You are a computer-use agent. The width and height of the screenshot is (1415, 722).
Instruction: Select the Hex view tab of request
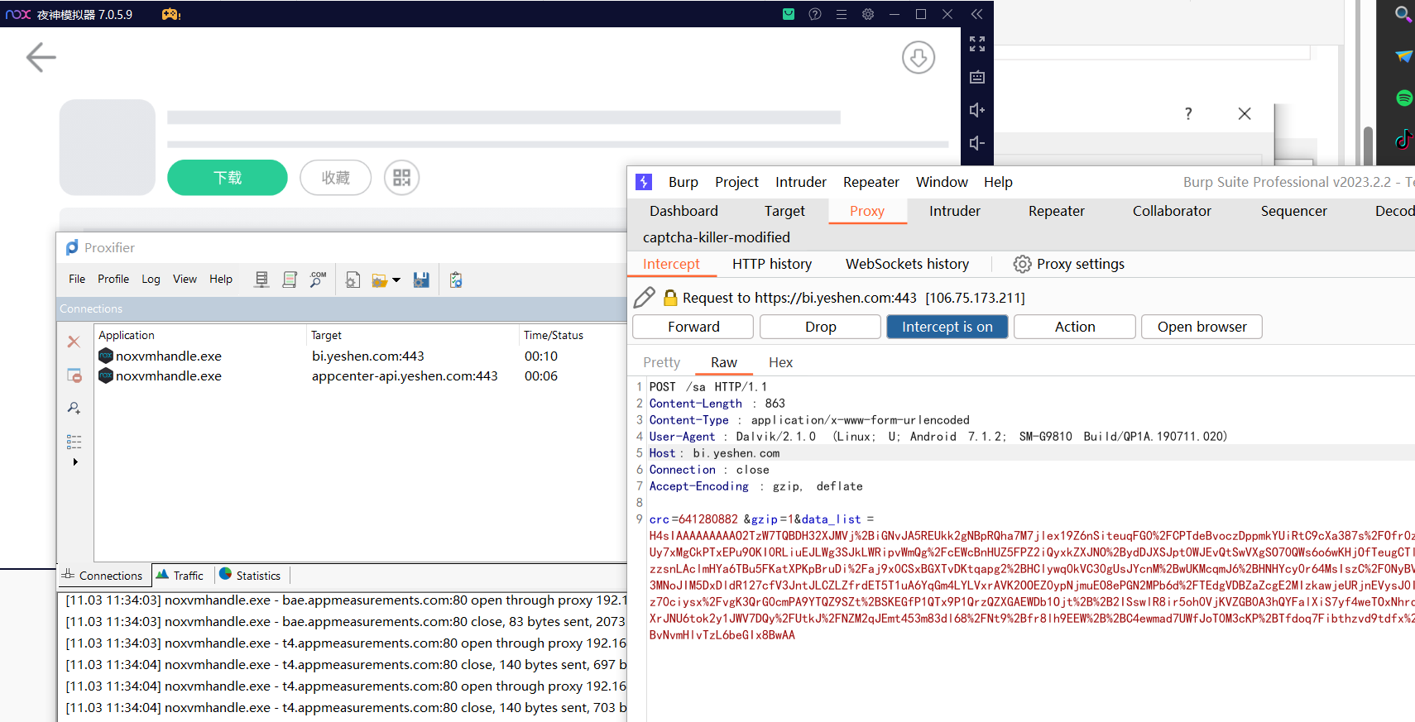click(x=780, y=362)
